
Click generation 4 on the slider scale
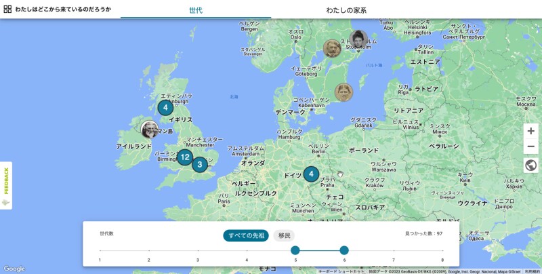point(247,260)
